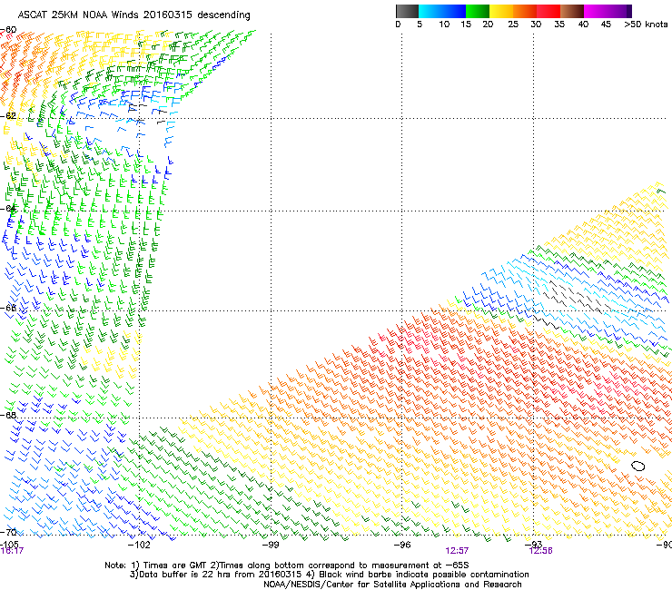Viewport: 672px width, 590px height.
Task: Click the '10' label under the color bar
Action: click(x=444, y=25)
